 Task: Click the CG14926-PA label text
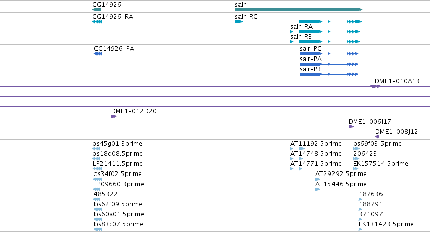(x=114, y=49)
